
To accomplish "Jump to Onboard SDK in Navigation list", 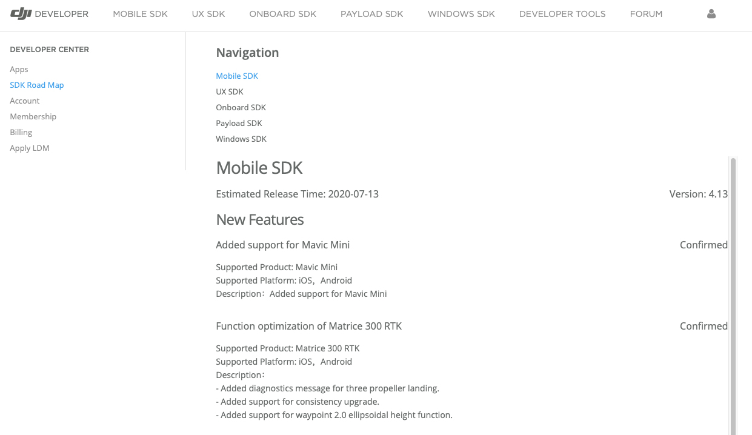I will (x=241, y=107).
